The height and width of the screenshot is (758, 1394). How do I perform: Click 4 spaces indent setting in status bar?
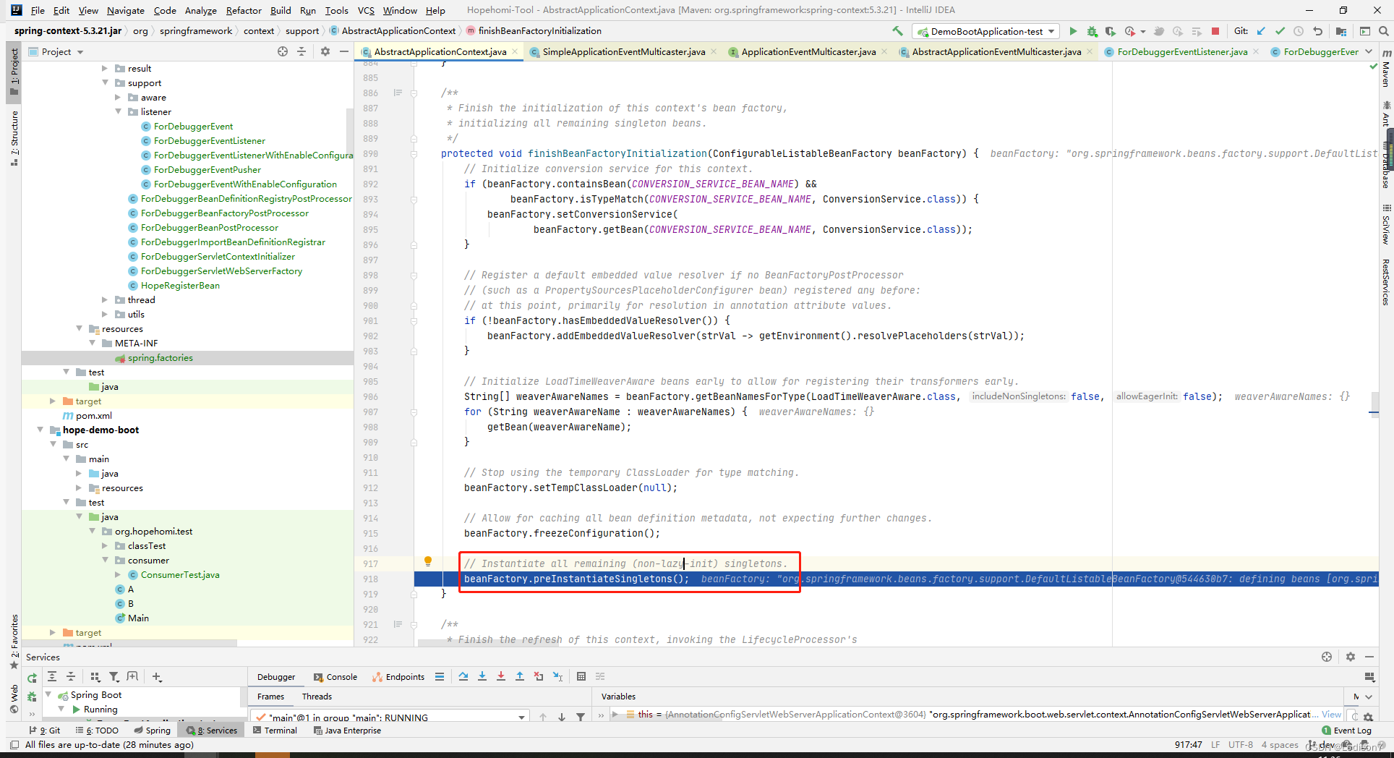1280,744
